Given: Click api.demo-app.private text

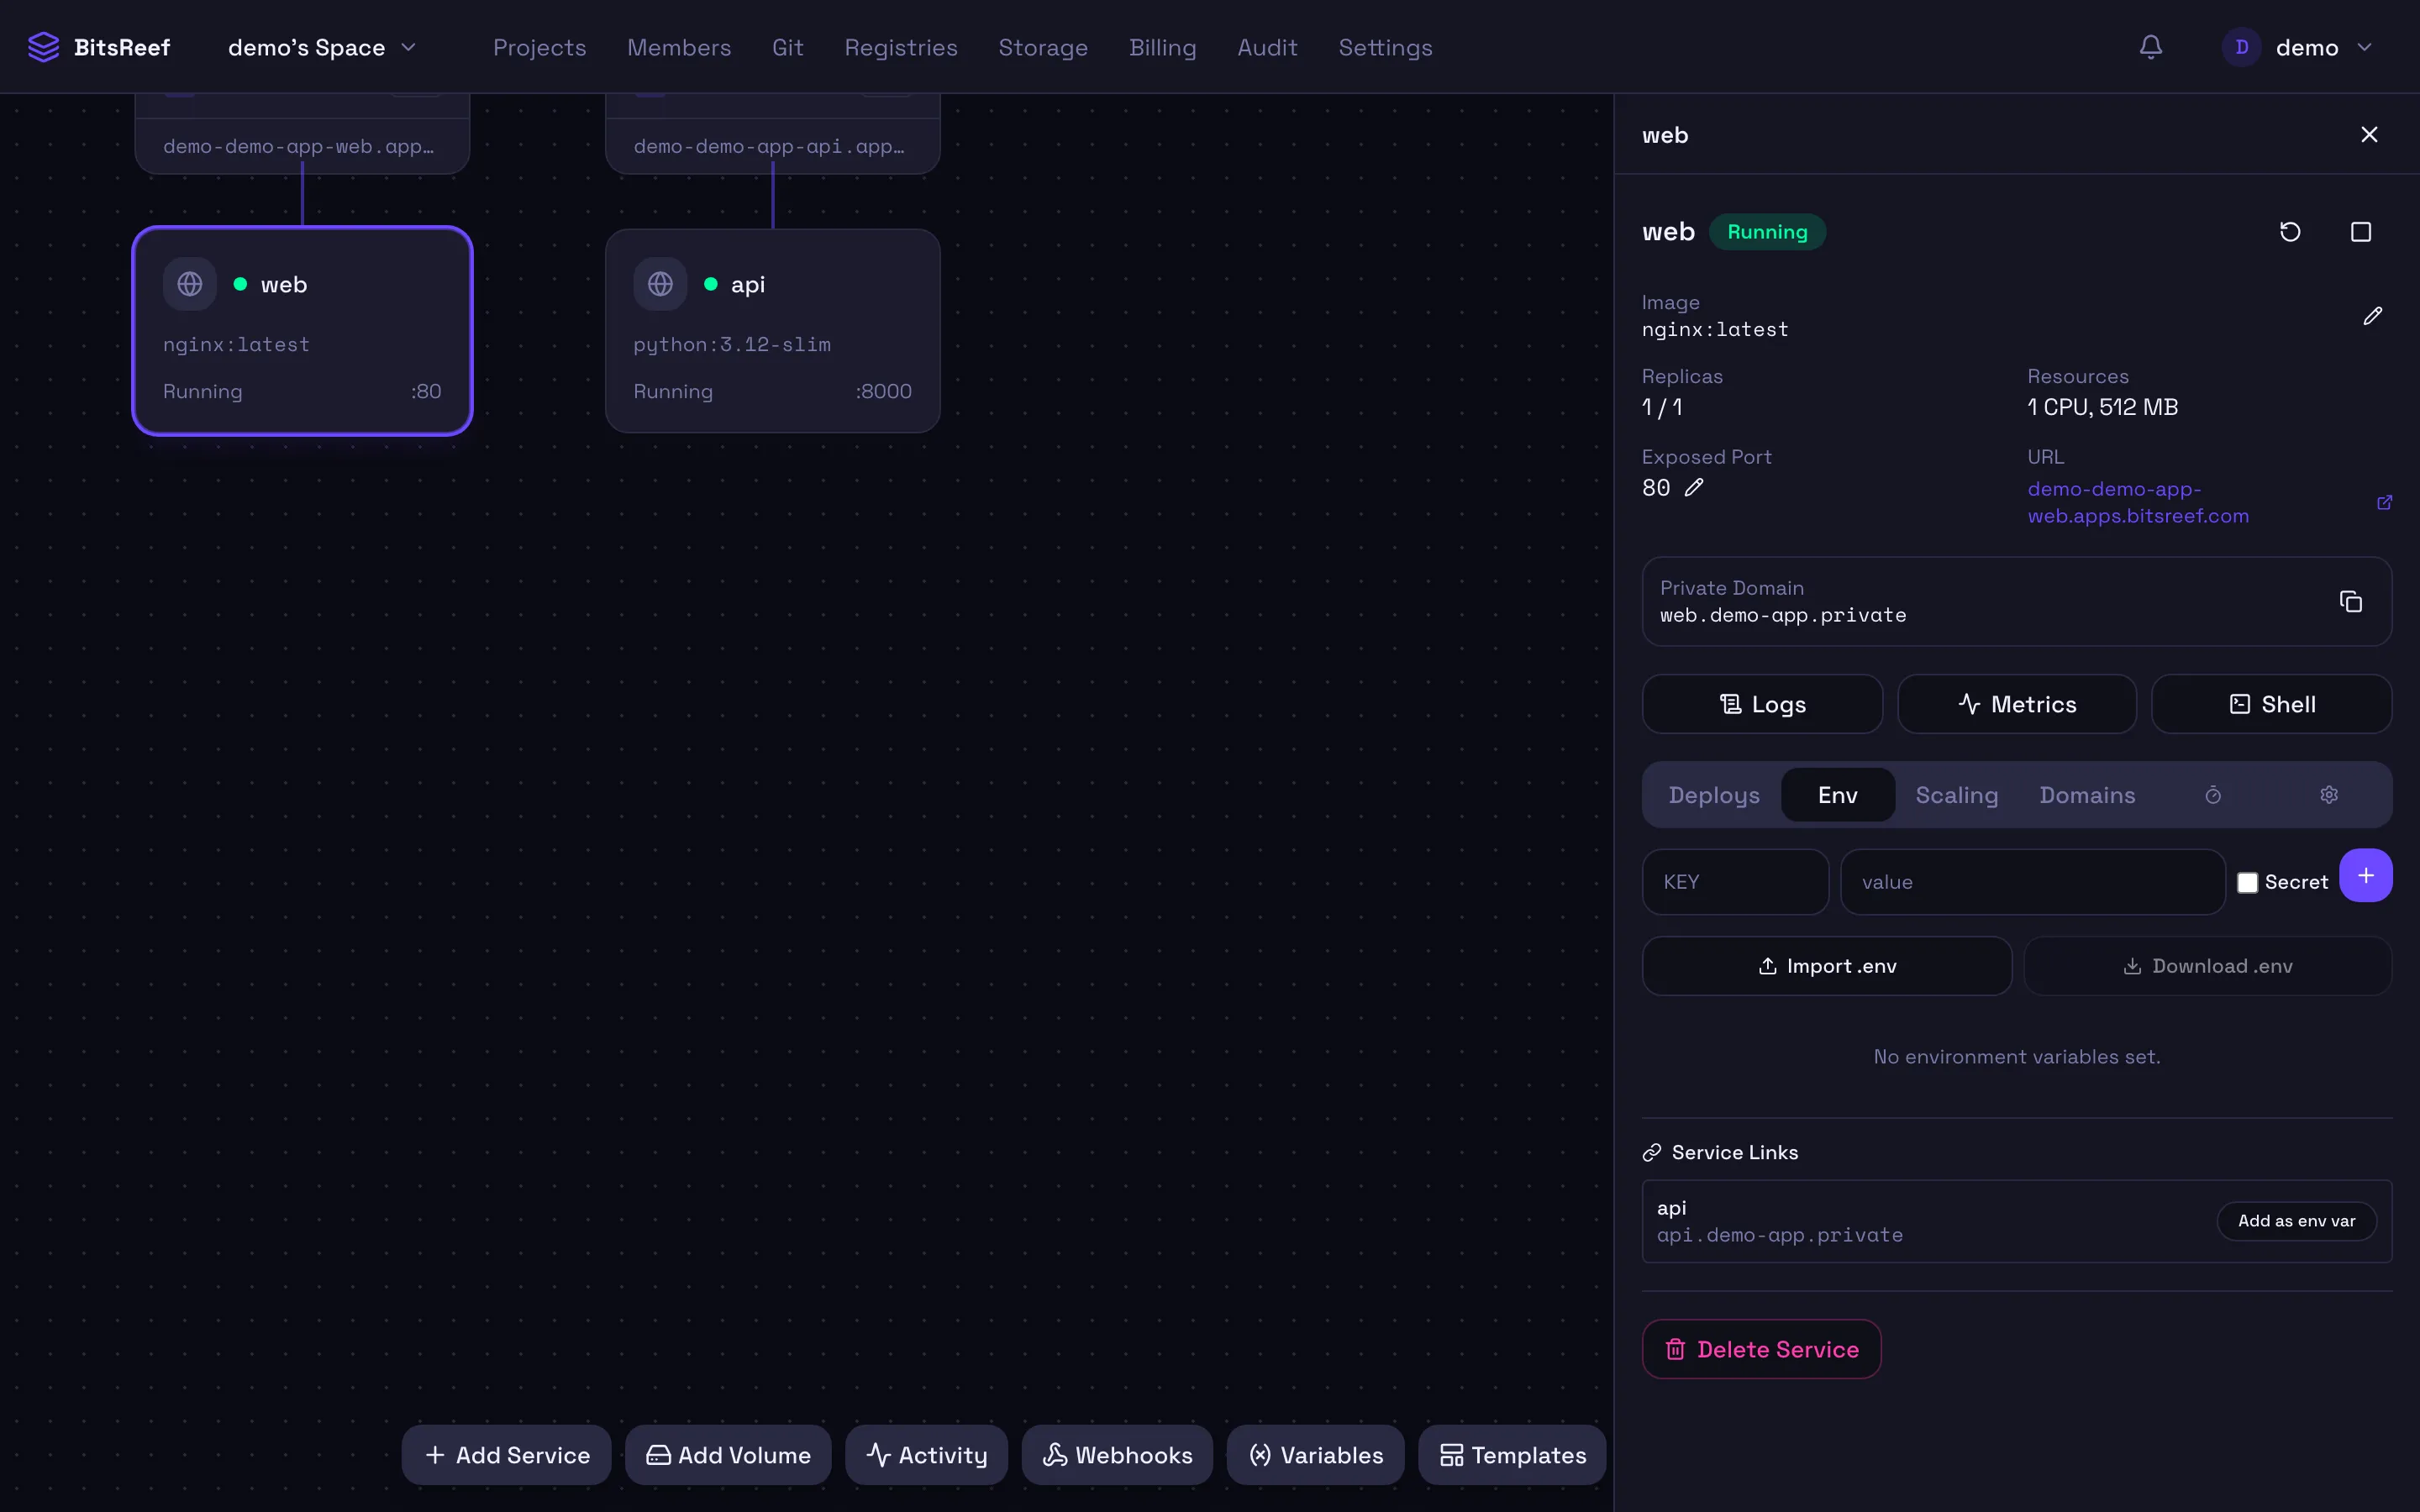Looking at the screenshot, I should pos(1779,1235).
